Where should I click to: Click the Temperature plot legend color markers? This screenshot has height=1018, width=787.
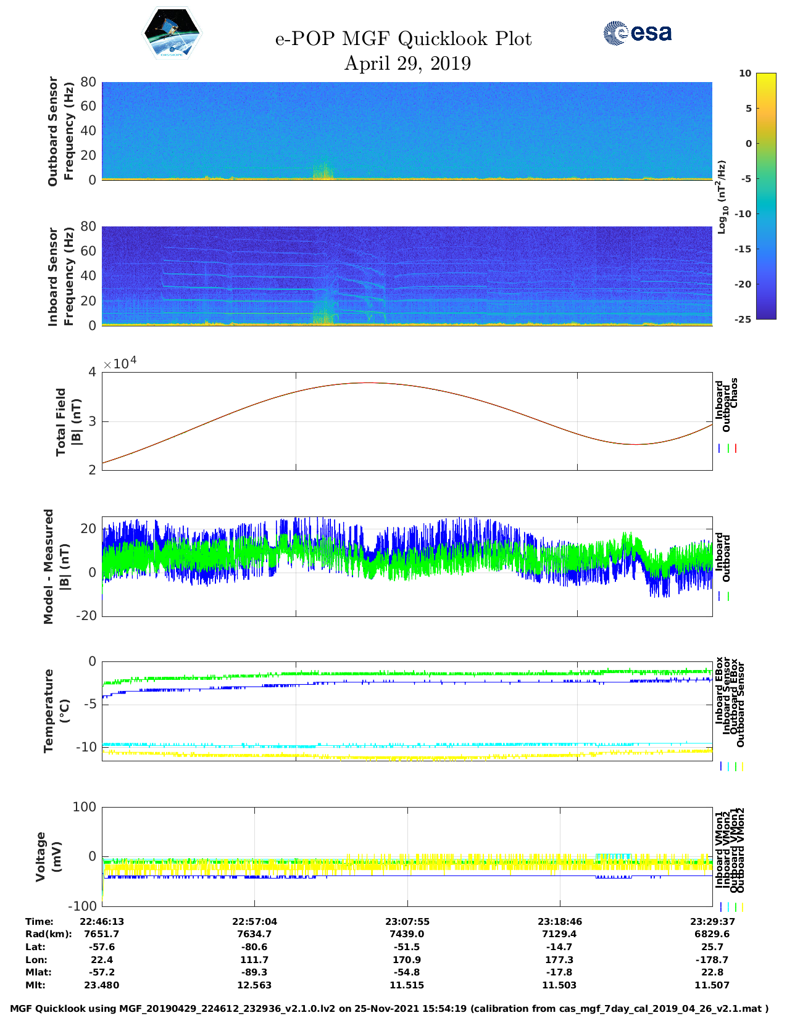(x=731, y=766)
